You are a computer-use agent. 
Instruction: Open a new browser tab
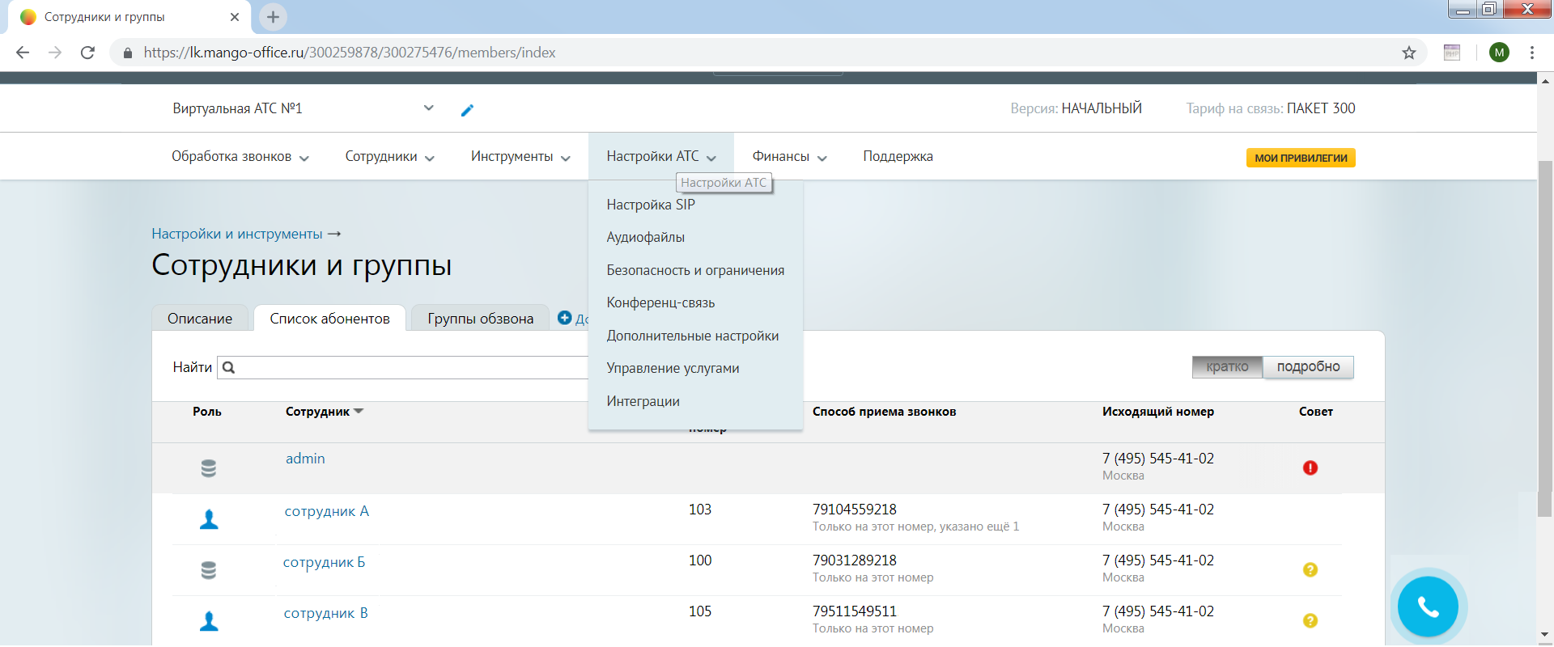[x=273, y=16]
